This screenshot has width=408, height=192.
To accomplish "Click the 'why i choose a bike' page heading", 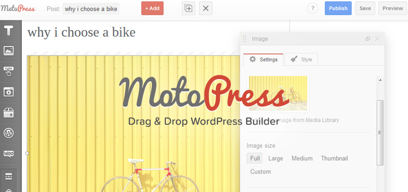I will (82, 33).
